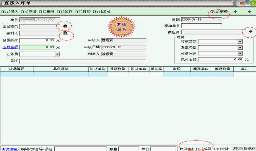Focus the 出品部门 input field

tap(40, 27)
